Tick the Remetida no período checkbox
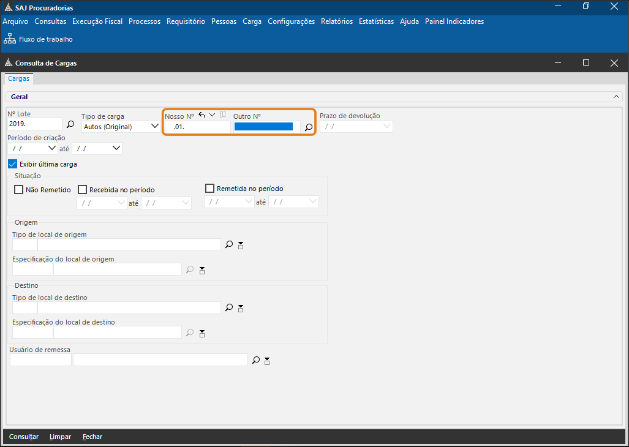The width and height of the screenshot is (629, 447). click(x=209, y=189)
